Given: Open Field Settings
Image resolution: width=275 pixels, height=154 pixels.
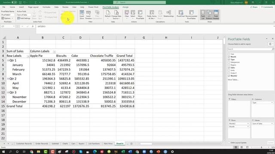Looking at the screenshot, I should point(24,18).
